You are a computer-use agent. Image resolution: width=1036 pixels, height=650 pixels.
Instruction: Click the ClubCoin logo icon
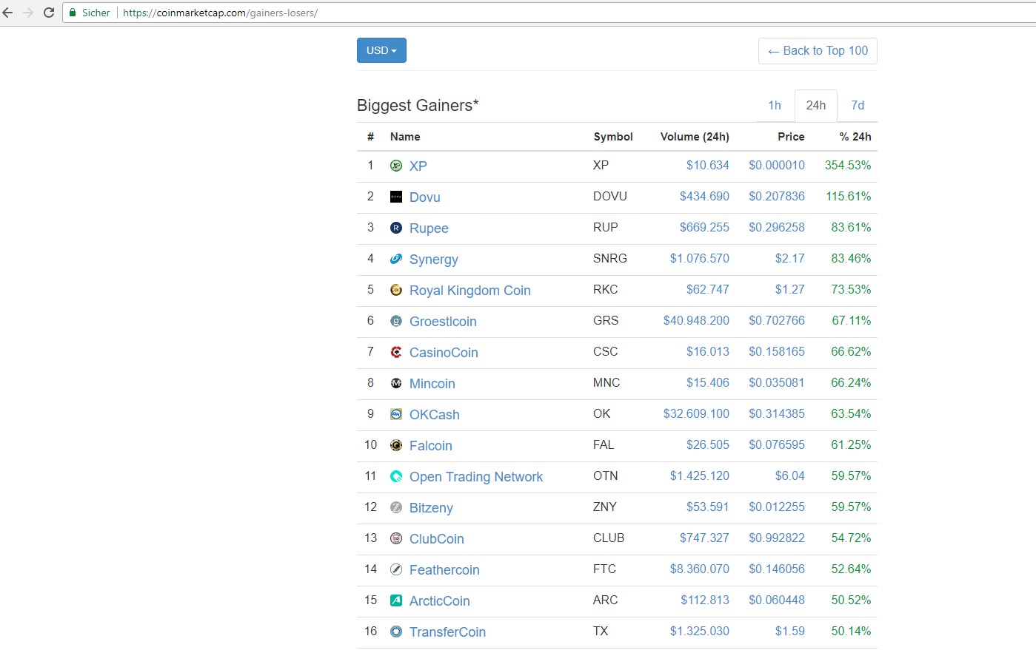tap(396, 538)
